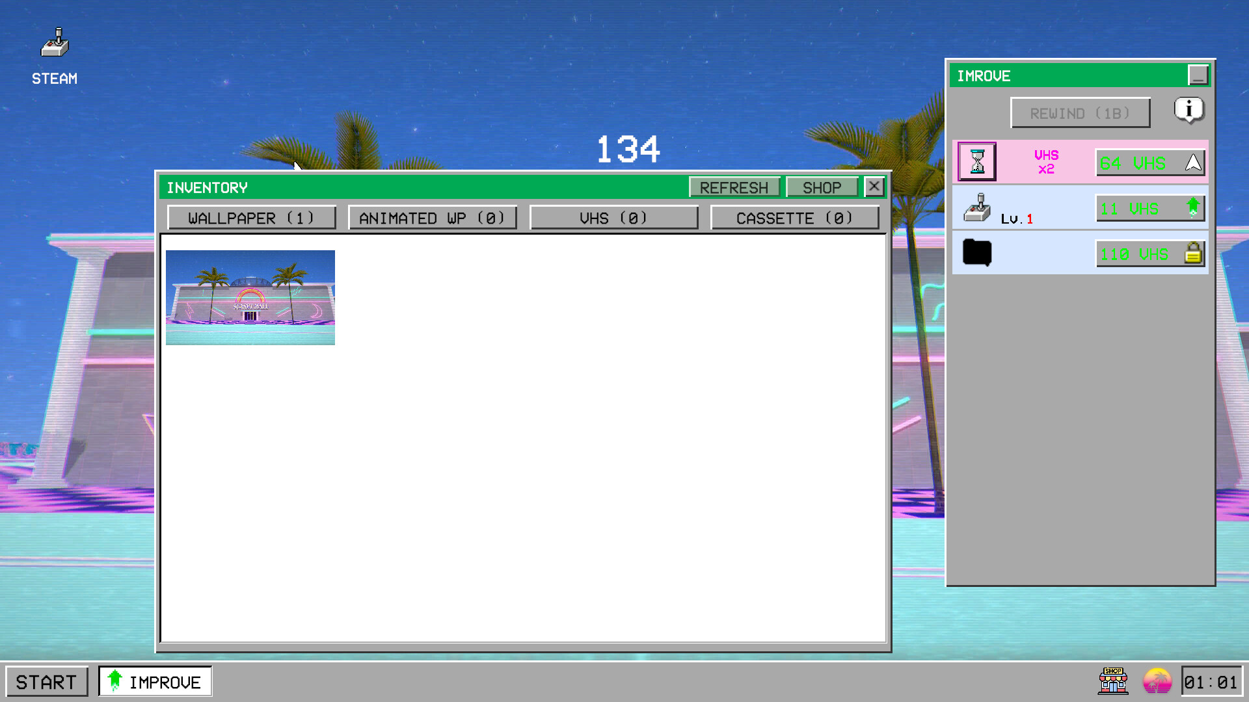
Task: Buy the 11 VHS joystick upgrade
Action: coord(1150,208)
